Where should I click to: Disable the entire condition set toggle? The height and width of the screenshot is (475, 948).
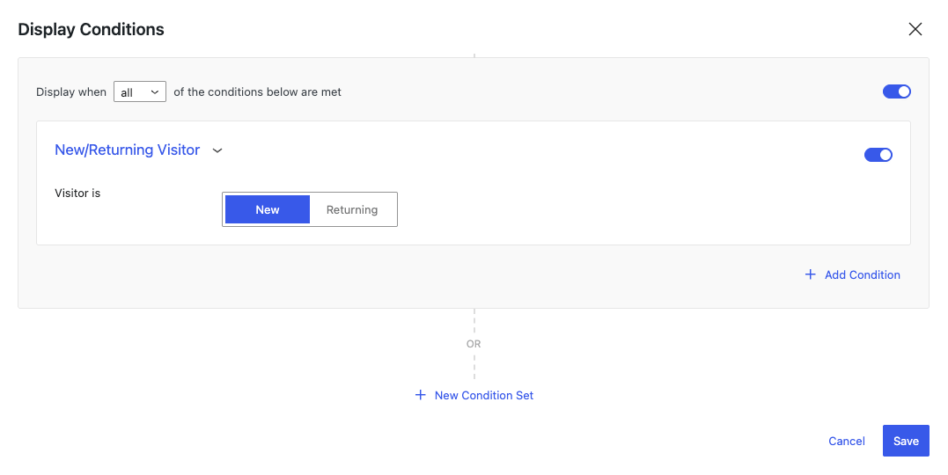click(897, 91)
